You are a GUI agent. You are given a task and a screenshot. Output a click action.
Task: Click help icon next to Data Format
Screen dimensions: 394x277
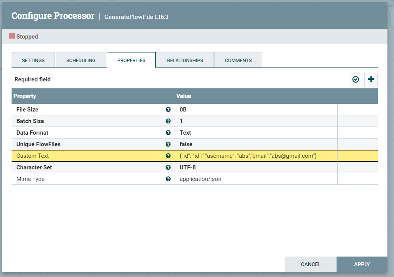tap(168, 133)
